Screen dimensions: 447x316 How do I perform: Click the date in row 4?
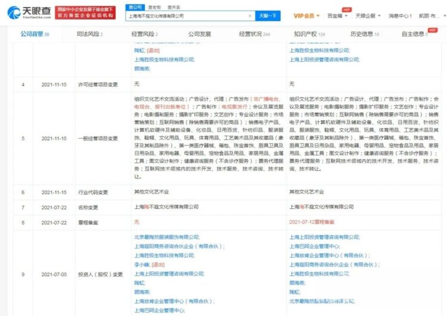[x=54, y=85]
